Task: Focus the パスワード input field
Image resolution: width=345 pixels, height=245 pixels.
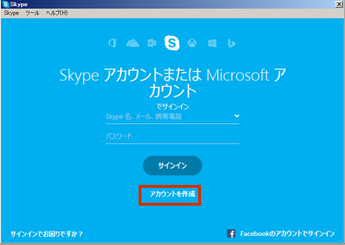Action: click(x=172, y=137)
